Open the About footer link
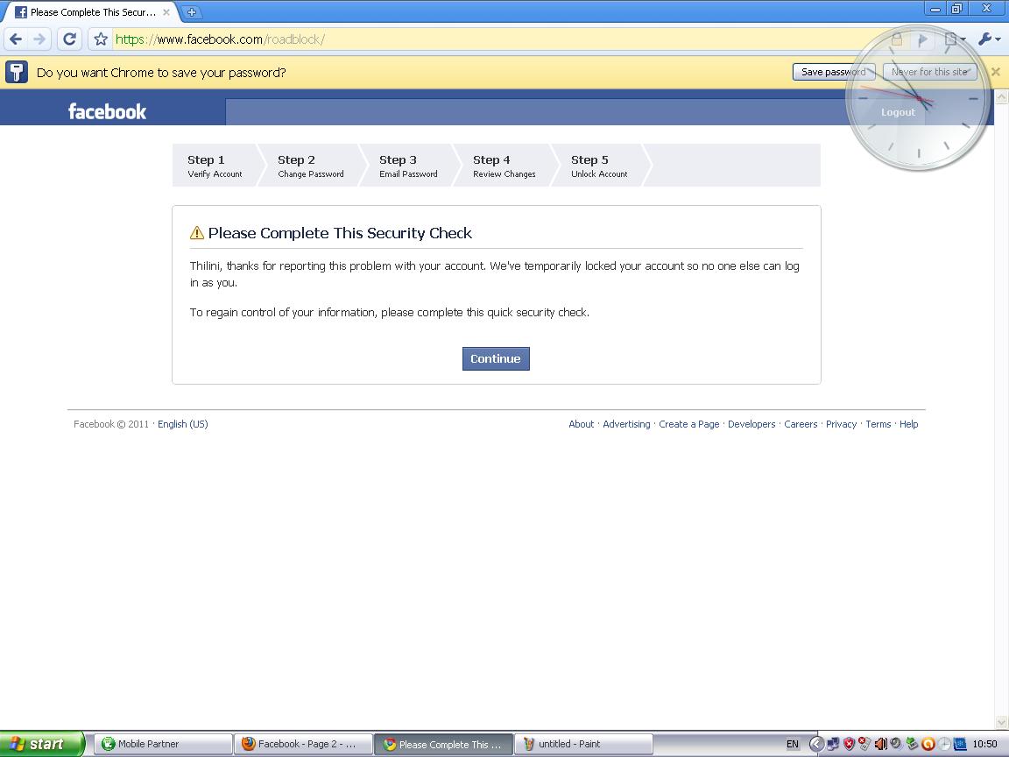Screen dimensions: 1009x757 [x=581, y=424]
